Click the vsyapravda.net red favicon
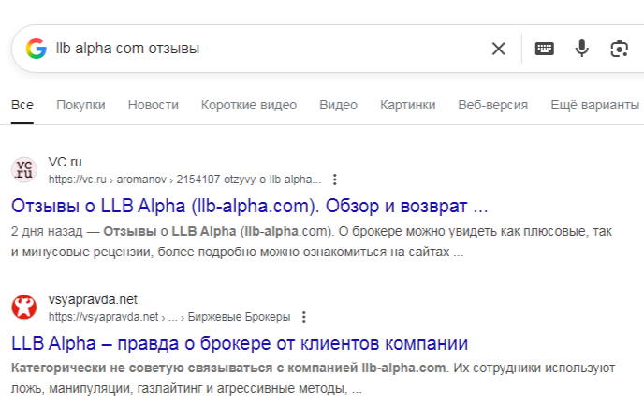 (23, 308)
